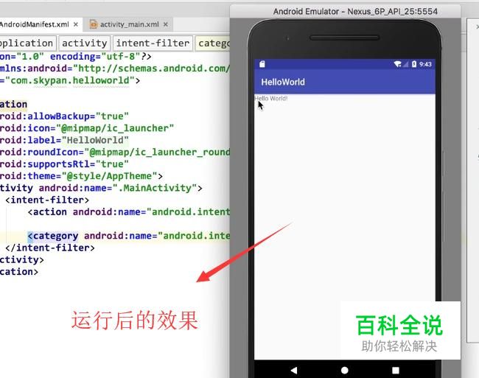Viewport: 479px width, 378px height.
Task: Click the HelloWorld app bar title
Action: tap(283, 82)
